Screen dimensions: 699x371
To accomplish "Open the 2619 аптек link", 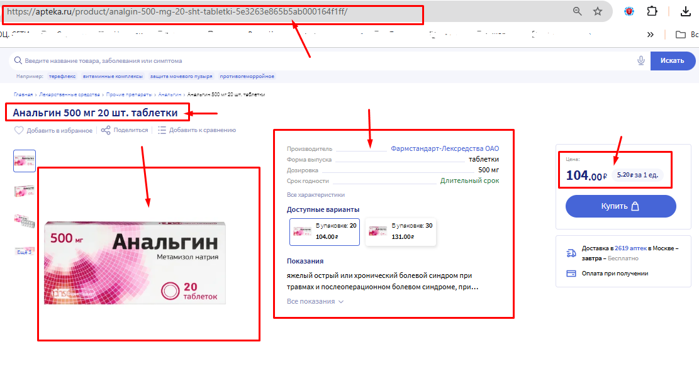I will click(x=630, y=248).
